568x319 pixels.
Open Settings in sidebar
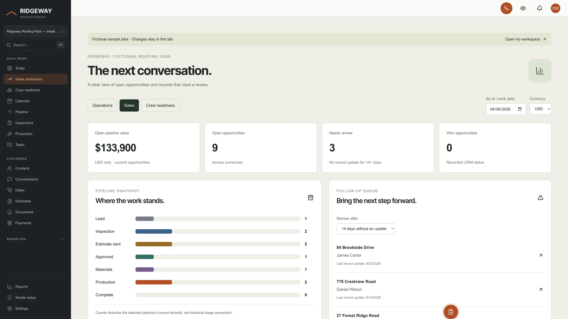click(35, 308)
